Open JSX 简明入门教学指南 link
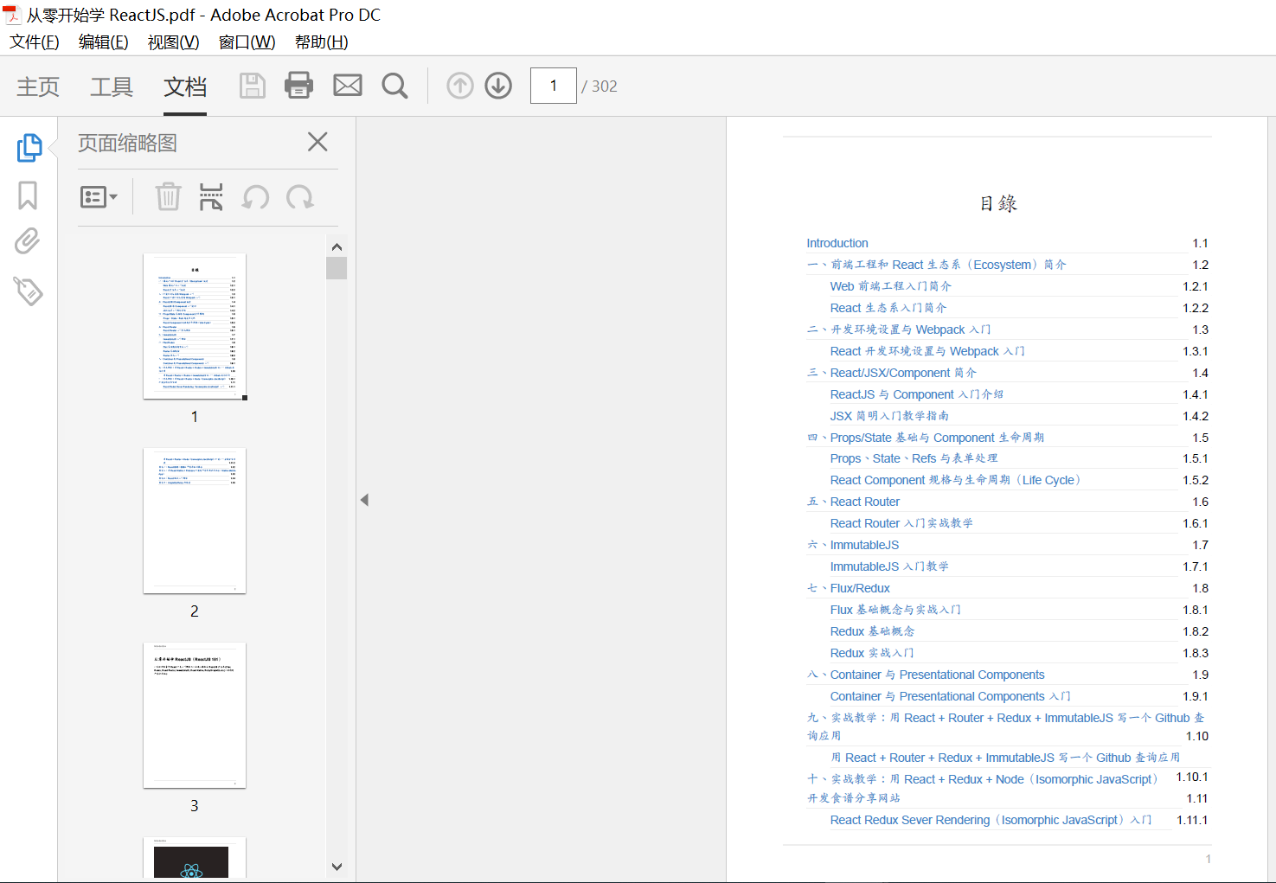Viewport: 1276px width, 883px height. click(889, 416)
